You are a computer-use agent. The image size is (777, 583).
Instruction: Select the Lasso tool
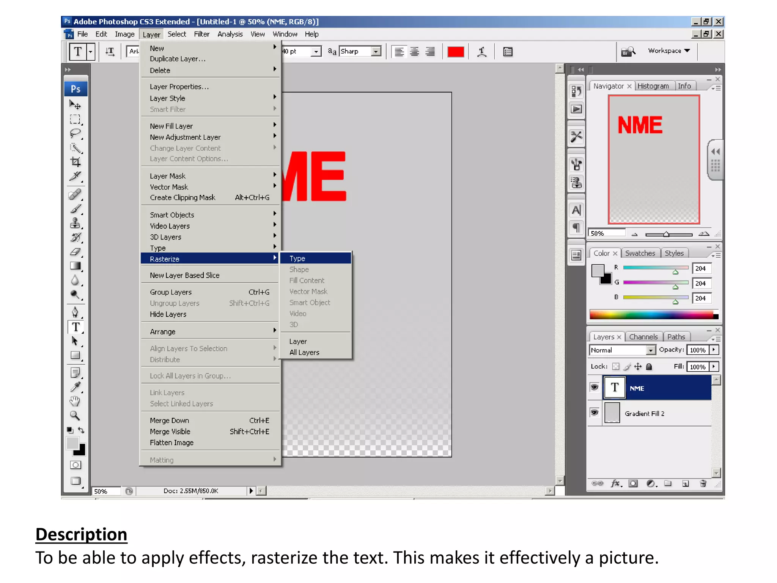point(75,134)
